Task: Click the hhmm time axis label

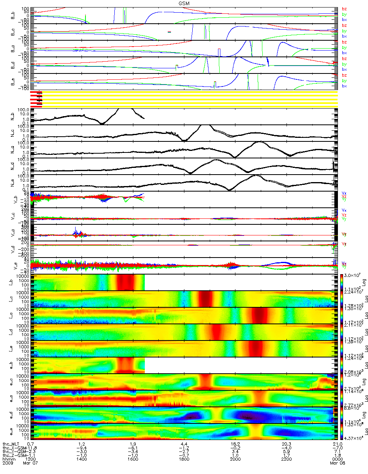Action: [9, 459]
